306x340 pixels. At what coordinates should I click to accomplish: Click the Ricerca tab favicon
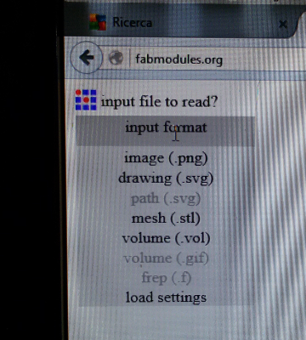98,22
